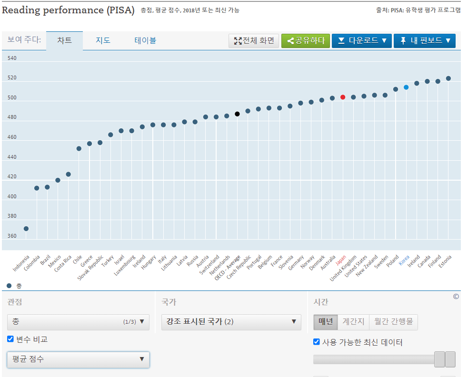Switch to the 테이블 tab

[x=145, y=41]
